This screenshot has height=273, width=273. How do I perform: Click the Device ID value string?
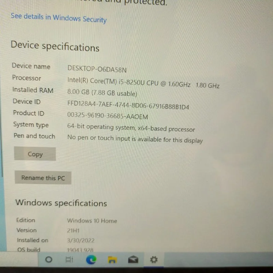click(x=128, y=105)
